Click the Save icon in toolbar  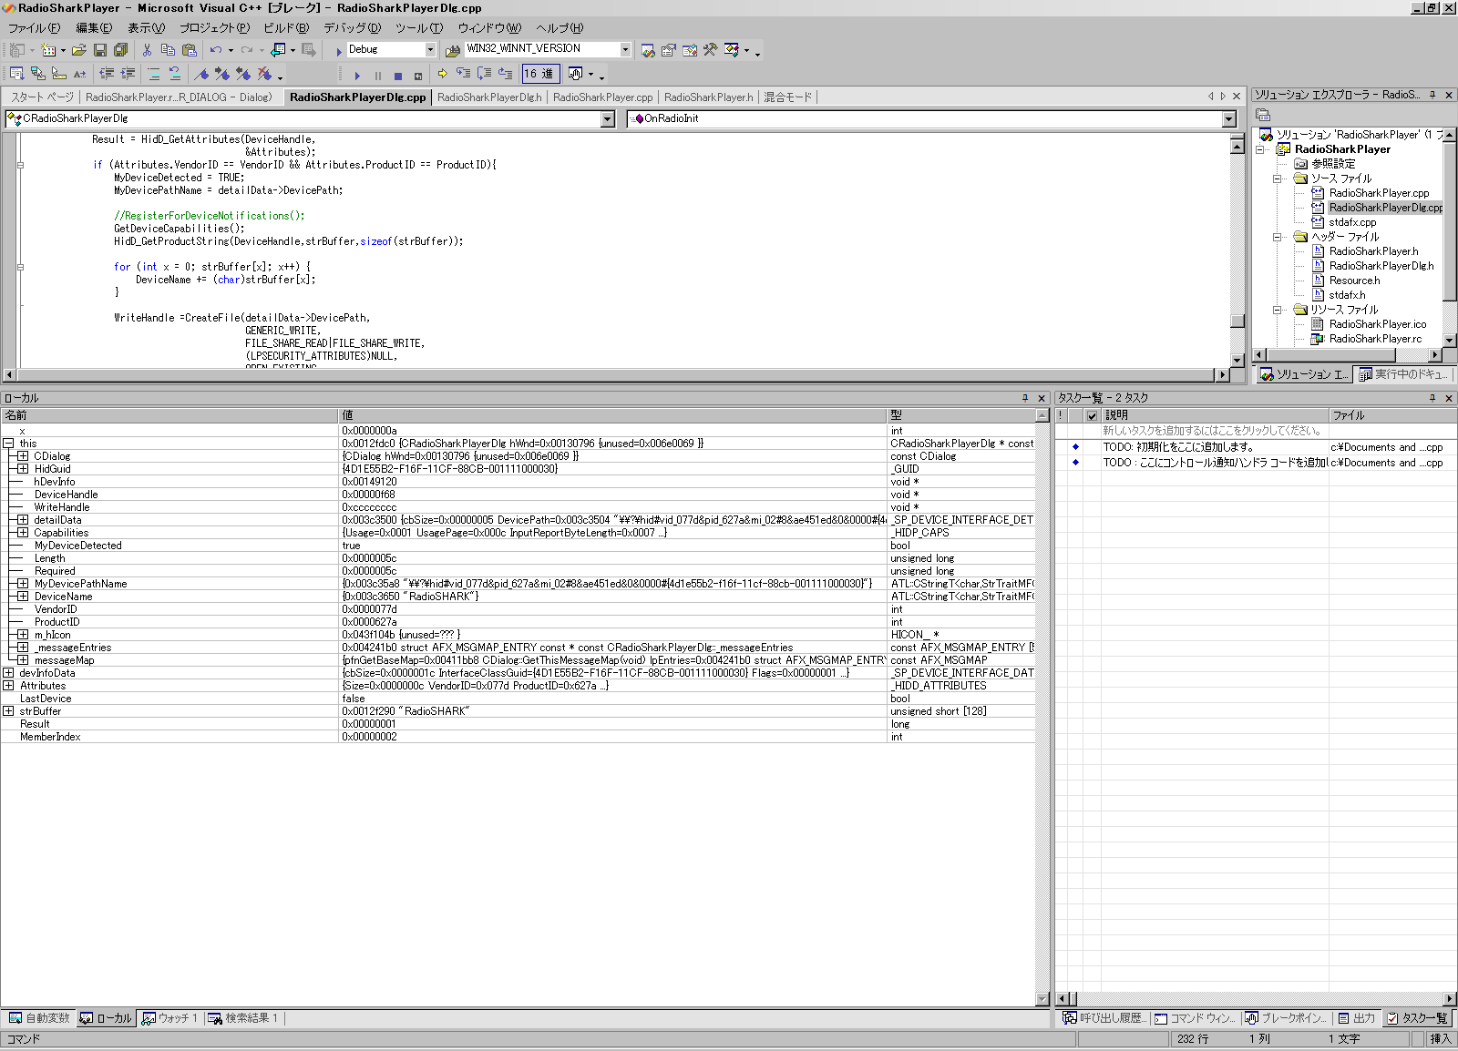point(100,50)
